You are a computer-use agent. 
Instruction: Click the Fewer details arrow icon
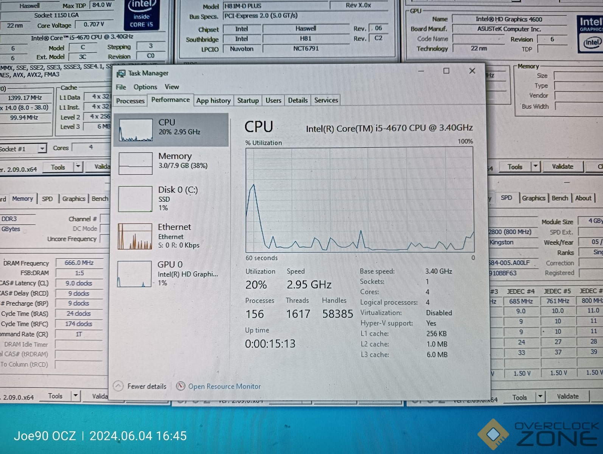coord(118,386)
